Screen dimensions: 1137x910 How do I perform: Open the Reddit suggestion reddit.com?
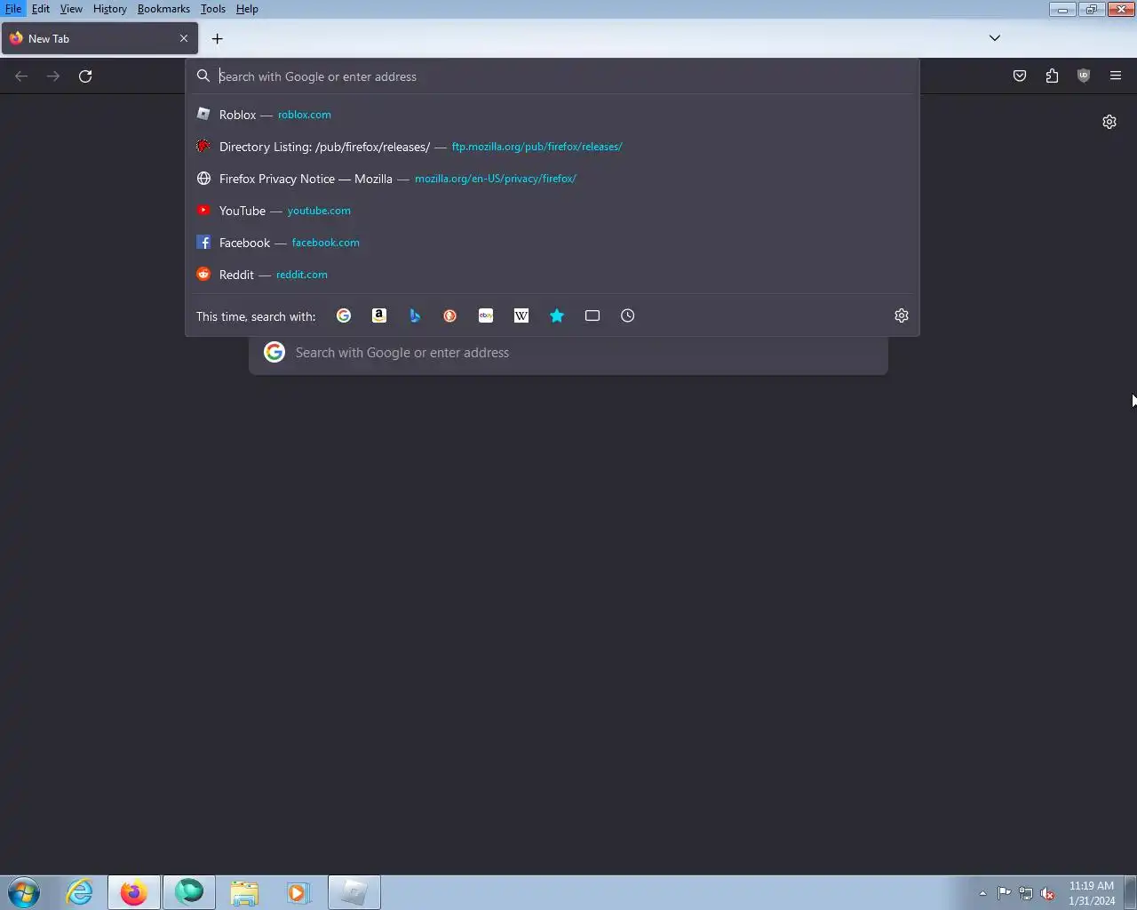553,275
